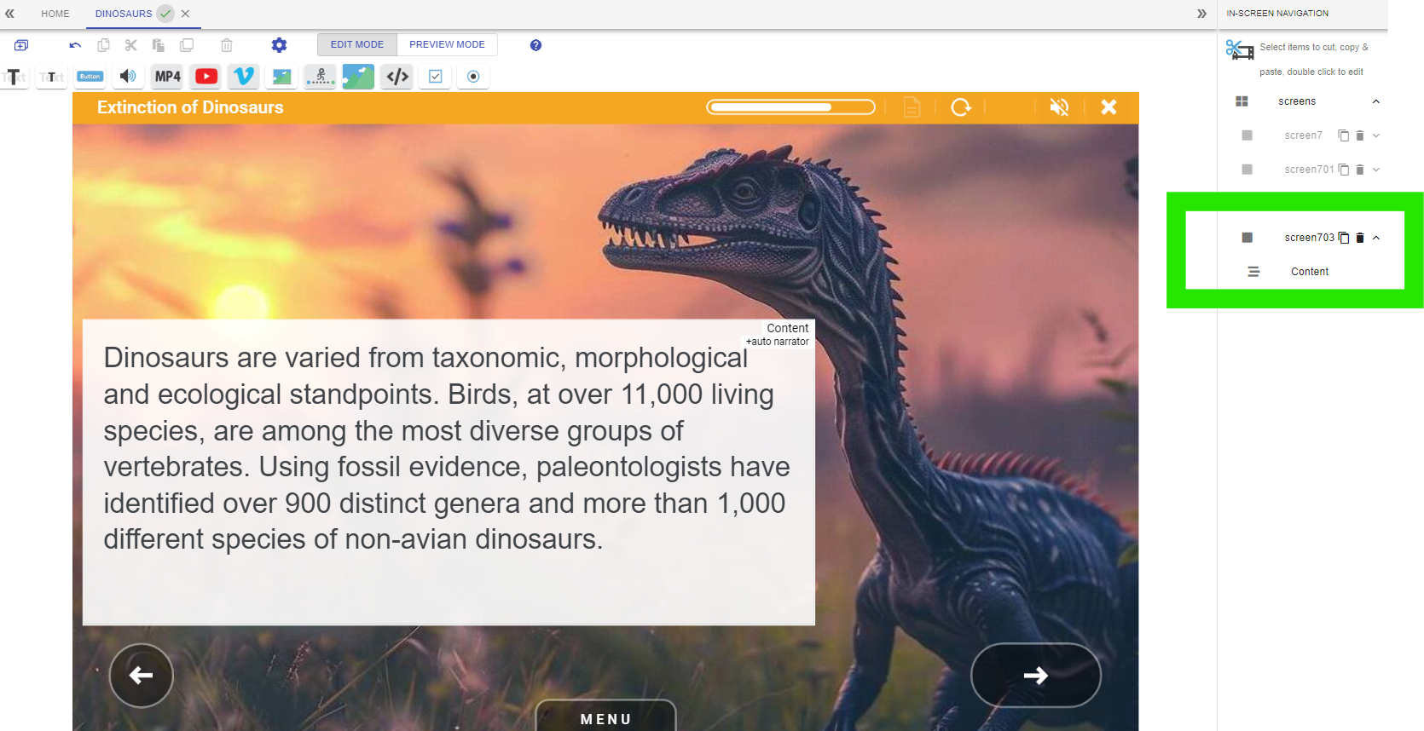Screen dimensions: 1424x731
Task: Open help question mark icon
Action: [x=535, y=45]
